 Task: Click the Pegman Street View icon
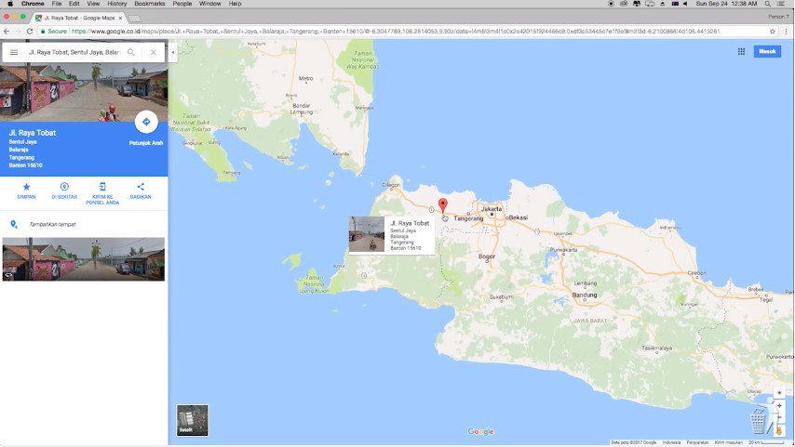click(779, 430)
